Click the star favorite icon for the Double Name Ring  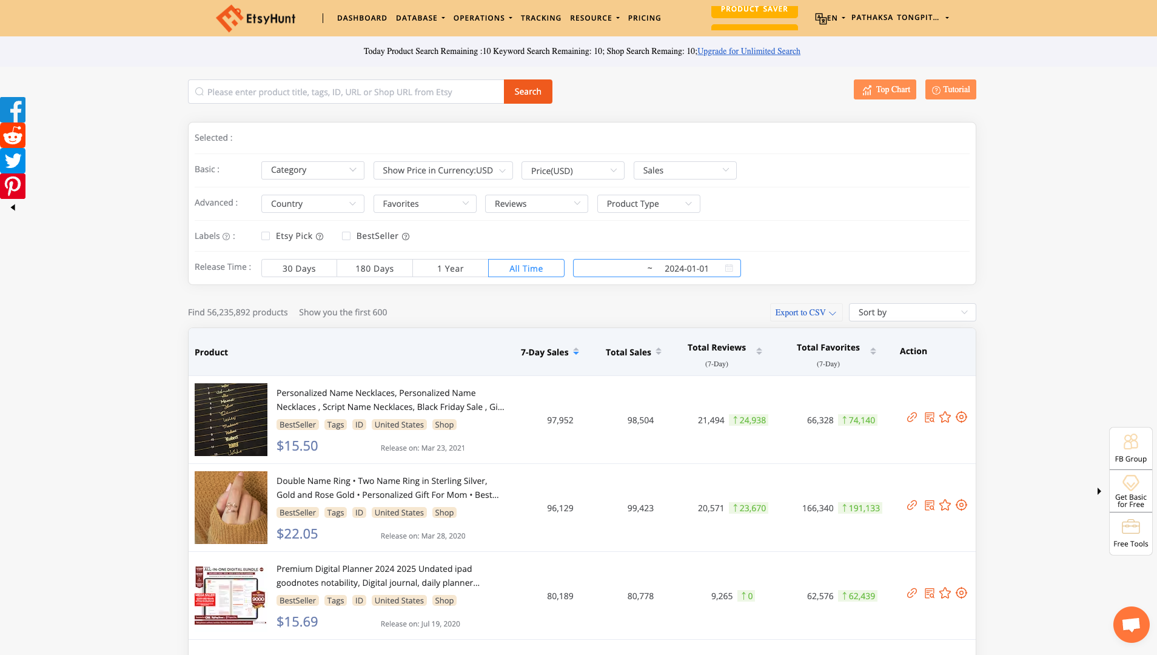[945, 505]
